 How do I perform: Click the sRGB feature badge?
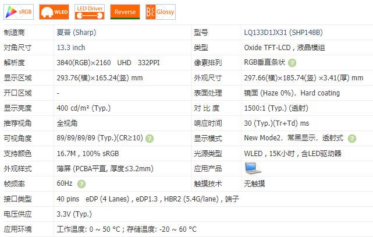point(19,12)
